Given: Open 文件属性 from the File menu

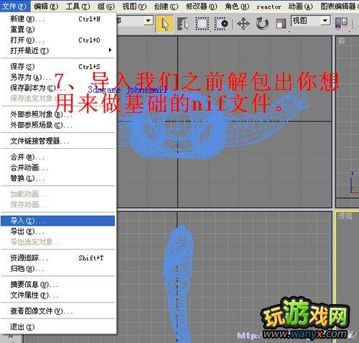Looking at the screenshot, I should click(x=58, y=295).
